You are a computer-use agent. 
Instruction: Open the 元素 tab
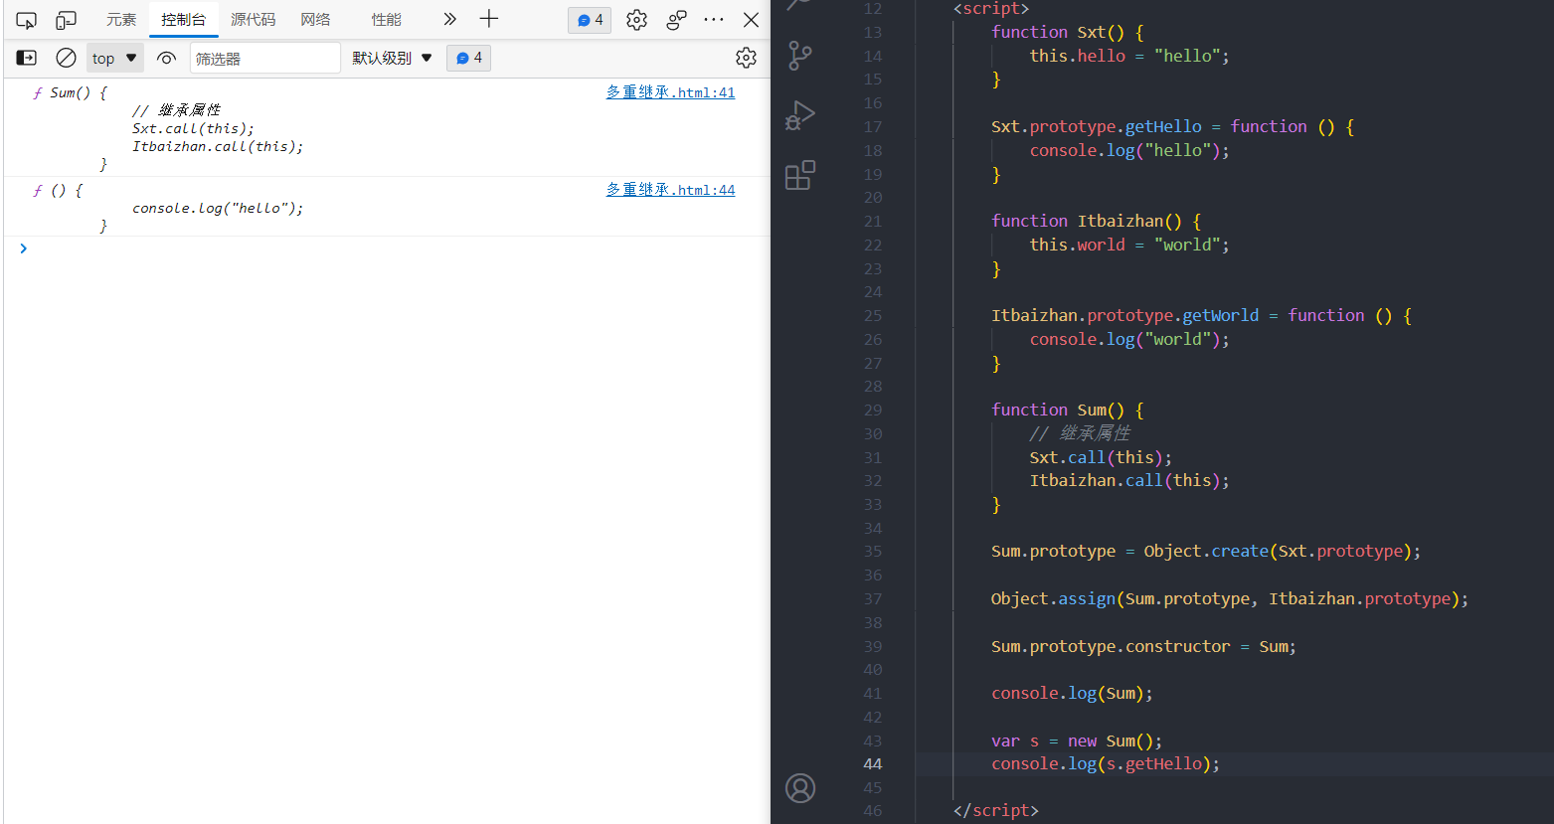click(x=121, y=20)
